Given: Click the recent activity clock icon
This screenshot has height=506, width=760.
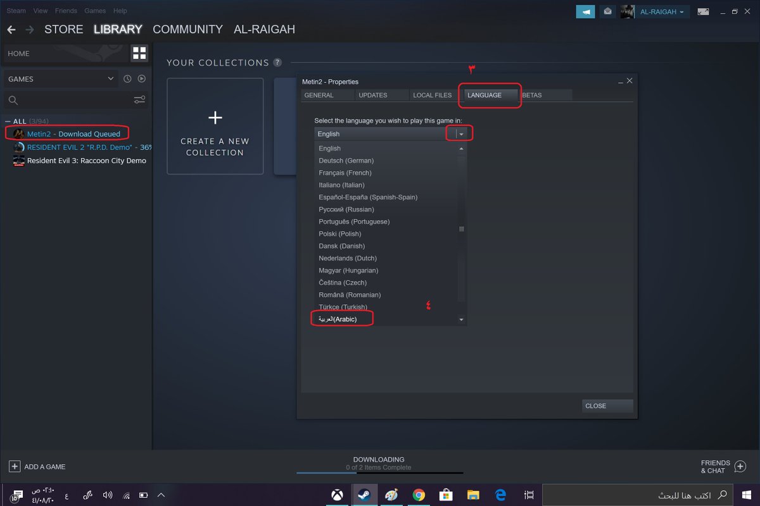Looking at the screenshot, I should coord(127,79).
